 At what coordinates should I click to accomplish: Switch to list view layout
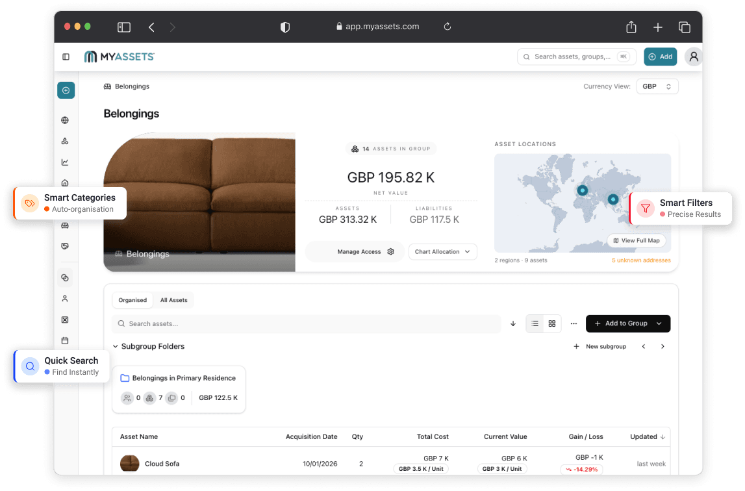535,323
